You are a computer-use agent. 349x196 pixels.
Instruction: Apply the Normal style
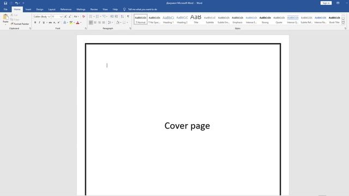(x=141, y=20)
